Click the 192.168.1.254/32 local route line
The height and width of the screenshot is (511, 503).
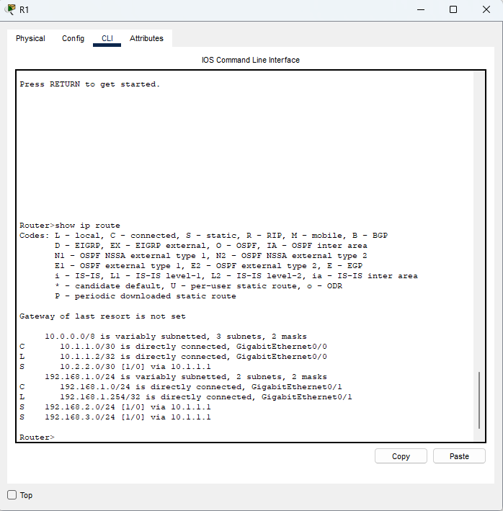[186, 397]
